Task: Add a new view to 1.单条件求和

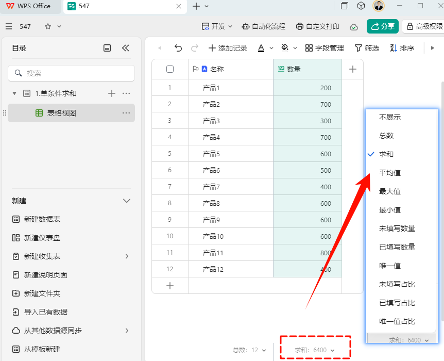Action: (x=112, y=93)
